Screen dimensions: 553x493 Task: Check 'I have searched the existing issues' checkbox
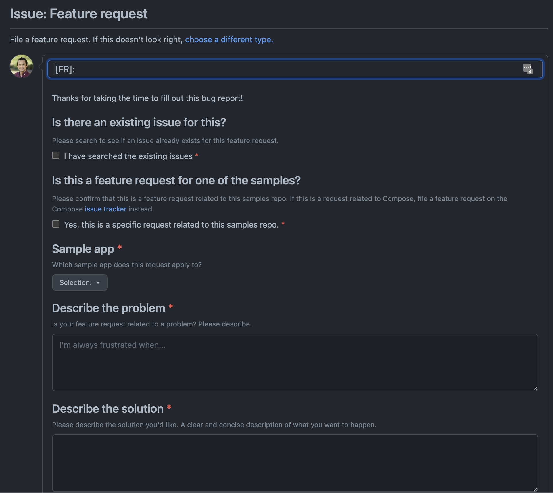pyautogui.click(x=56, y=156)
